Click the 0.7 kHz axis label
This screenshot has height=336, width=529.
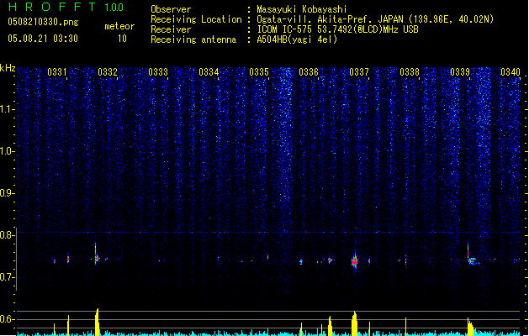[x=7, y=277]
